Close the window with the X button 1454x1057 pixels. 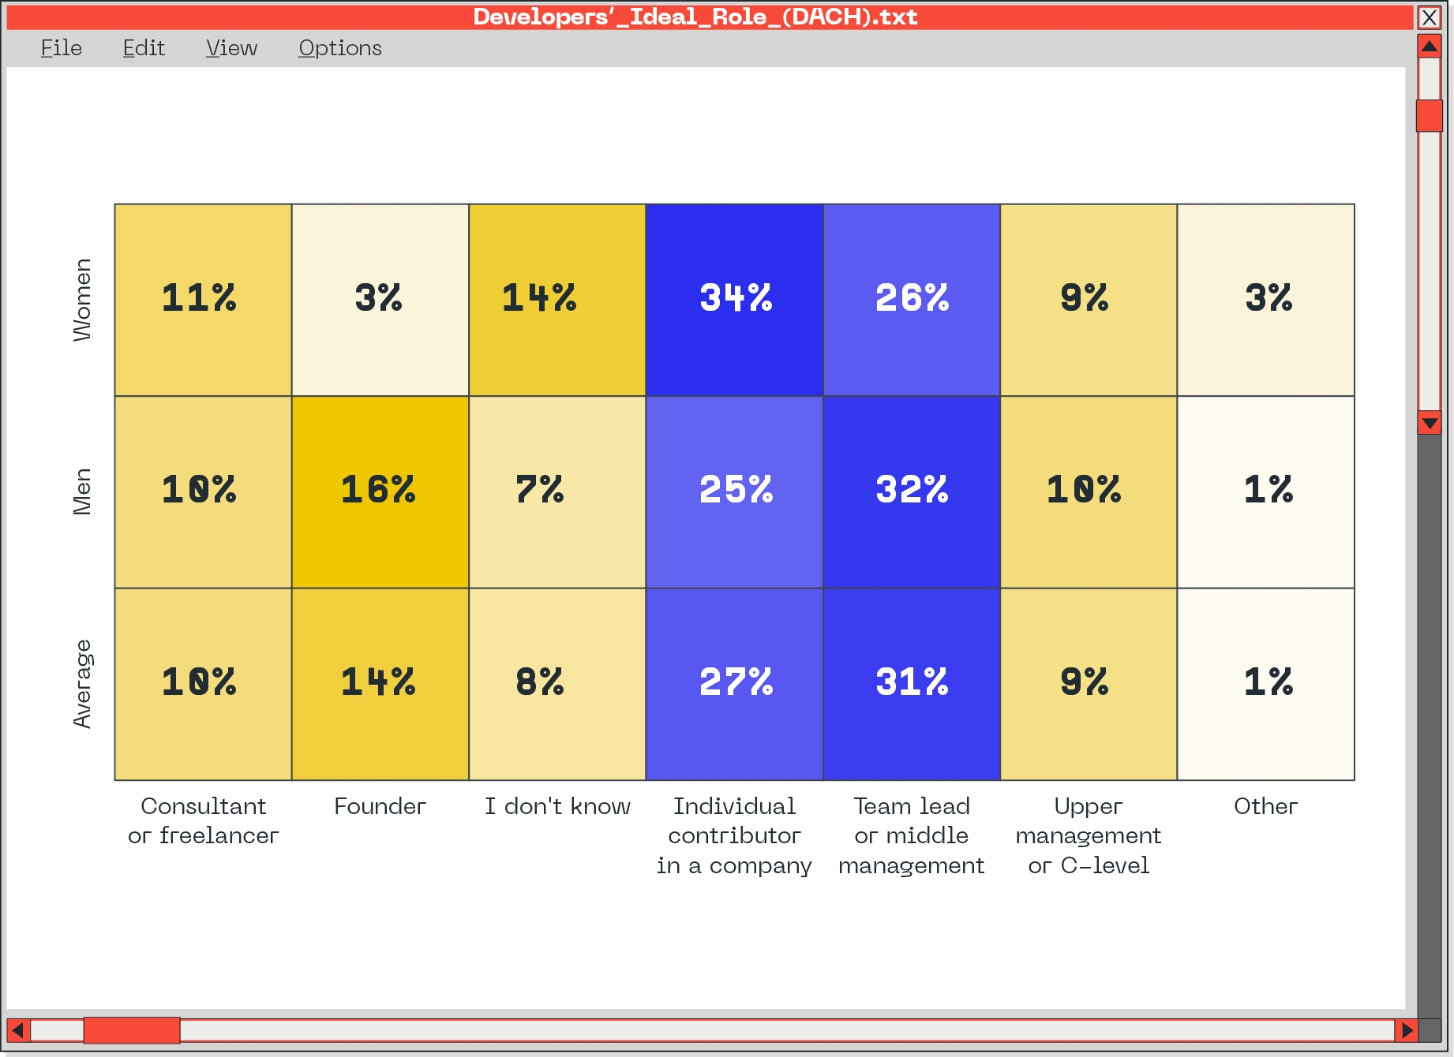pos(1430,17)
